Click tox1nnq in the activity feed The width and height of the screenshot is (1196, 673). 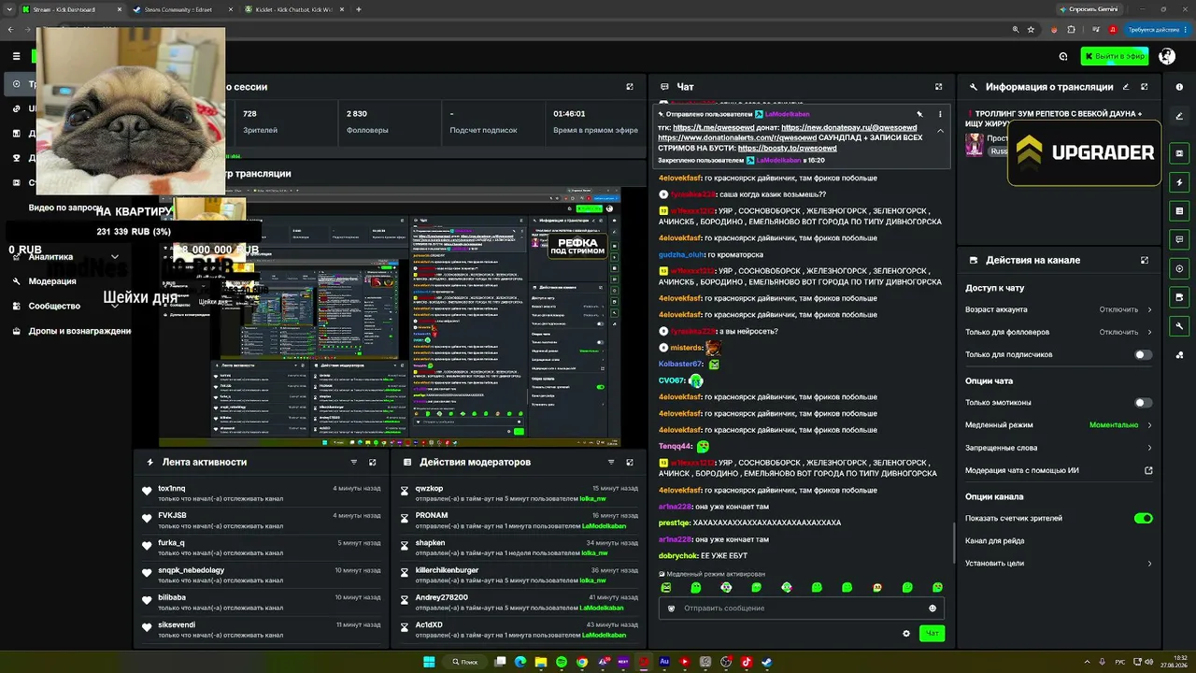pyautogui.click(x=172, y=489)
